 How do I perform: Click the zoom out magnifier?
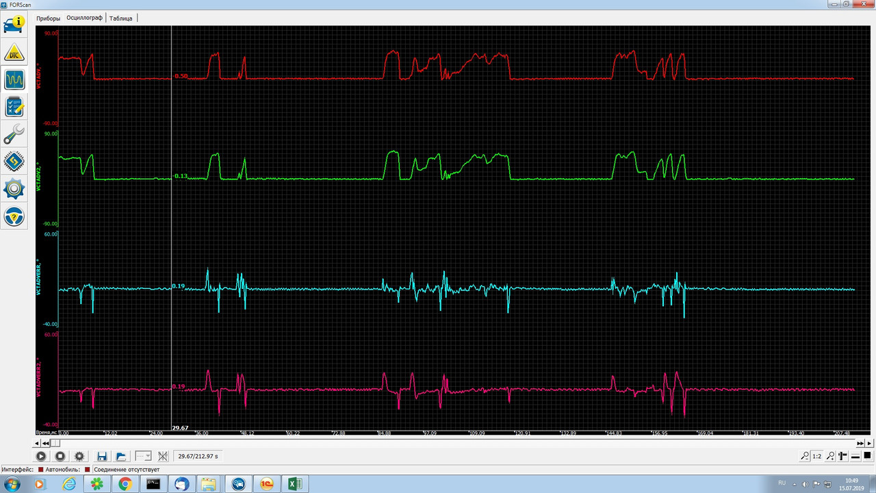click(805, 456)
